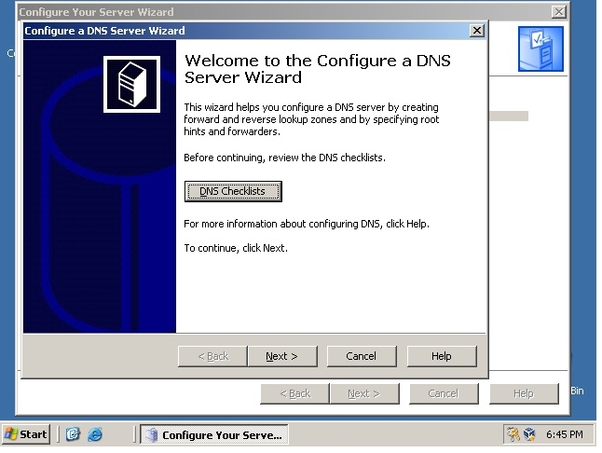Click the DNS server tower icon
The width and height of the screenshot is (602, 453).
coord(131,85)
